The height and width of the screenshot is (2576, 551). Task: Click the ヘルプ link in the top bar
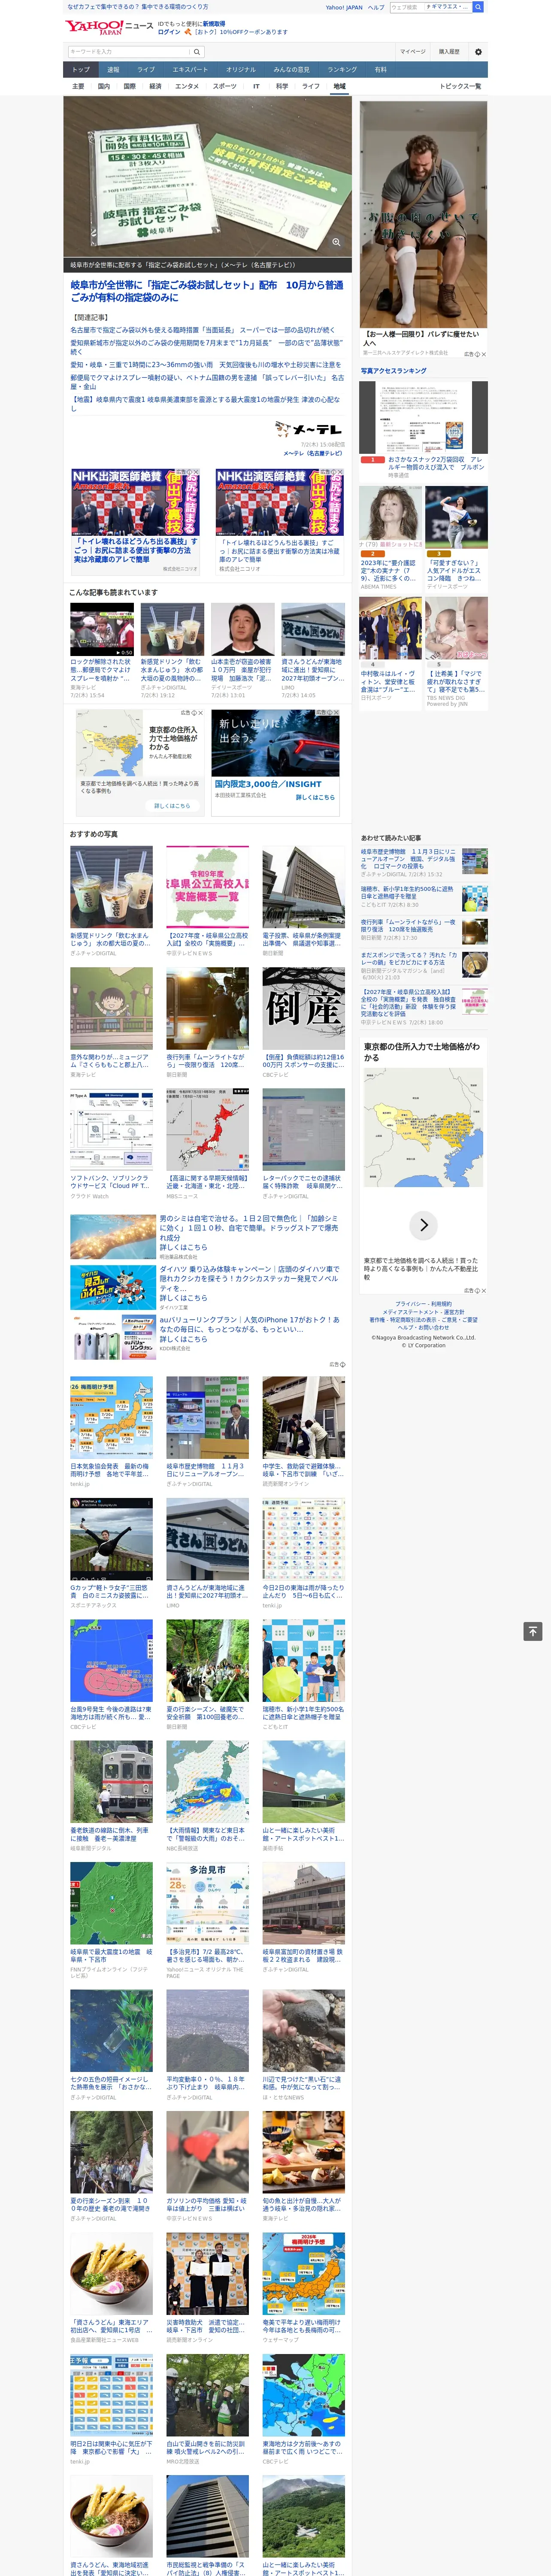[376, 7]
